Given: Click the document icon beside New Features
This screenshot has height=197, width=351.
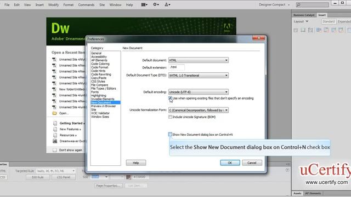Looking at the screenshot, I should point(55,129).
